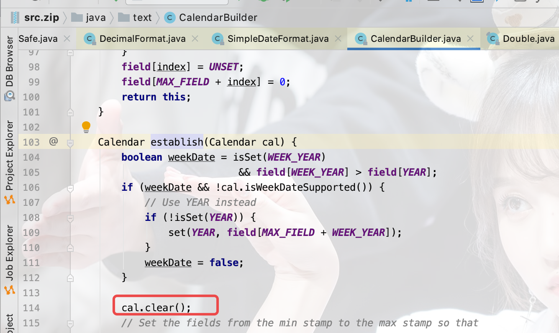Collapse the if block fold on line 106
Image resolution: width=559 pixels, height=333 pixels.
pyautogui.click(x=70, y=187)
